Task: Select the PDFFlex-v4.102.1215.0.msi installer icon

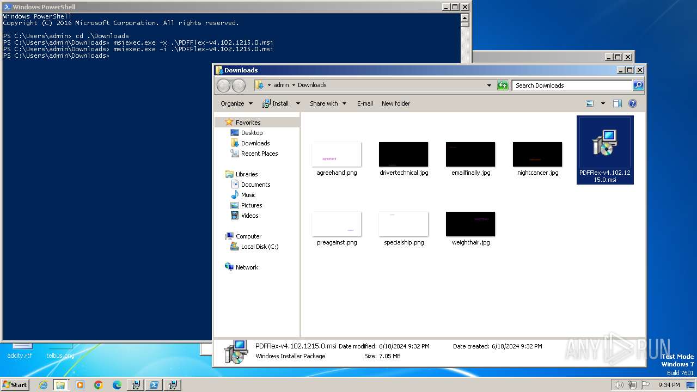Action: [x=605, y=142]
